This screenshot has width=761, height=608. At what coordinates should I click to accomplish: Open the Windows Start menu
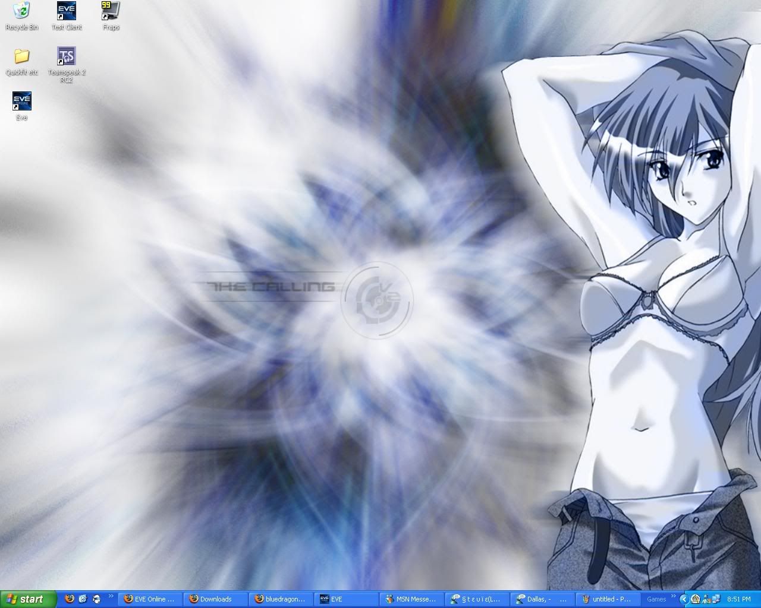[x=28, y=599]
